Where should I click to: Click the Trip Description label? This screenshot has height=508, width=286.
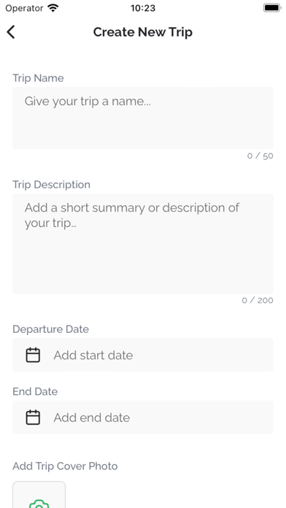point(52,185)
